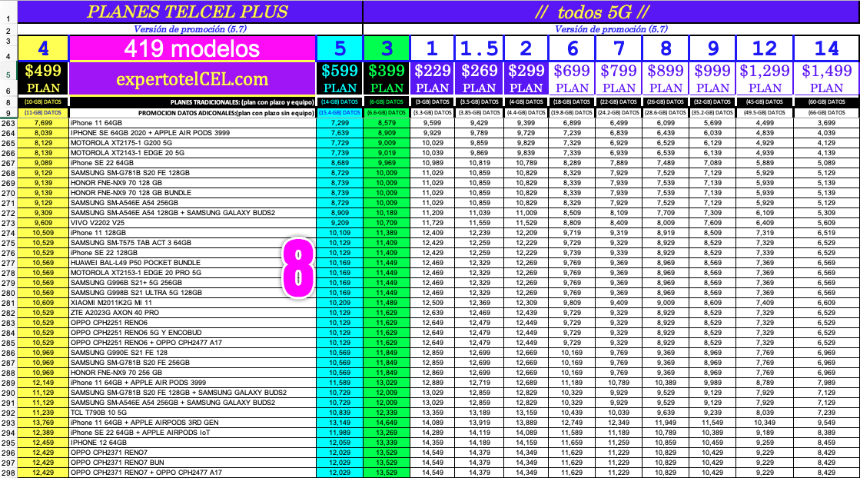Image resolution: width=860 pixels, height=478 pixels.
Task: Click the "419 modelos" magenta header cell
Action: coord(192,48)
